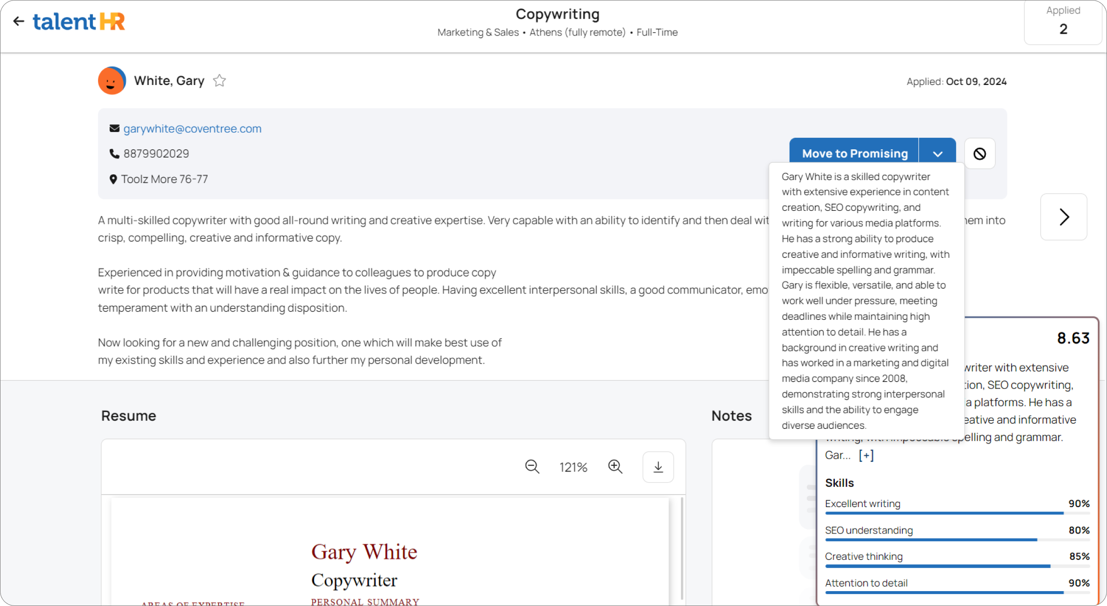Download the resume file
The image size is (1107, 606).
pyautogui.click(x=658, y=467)
